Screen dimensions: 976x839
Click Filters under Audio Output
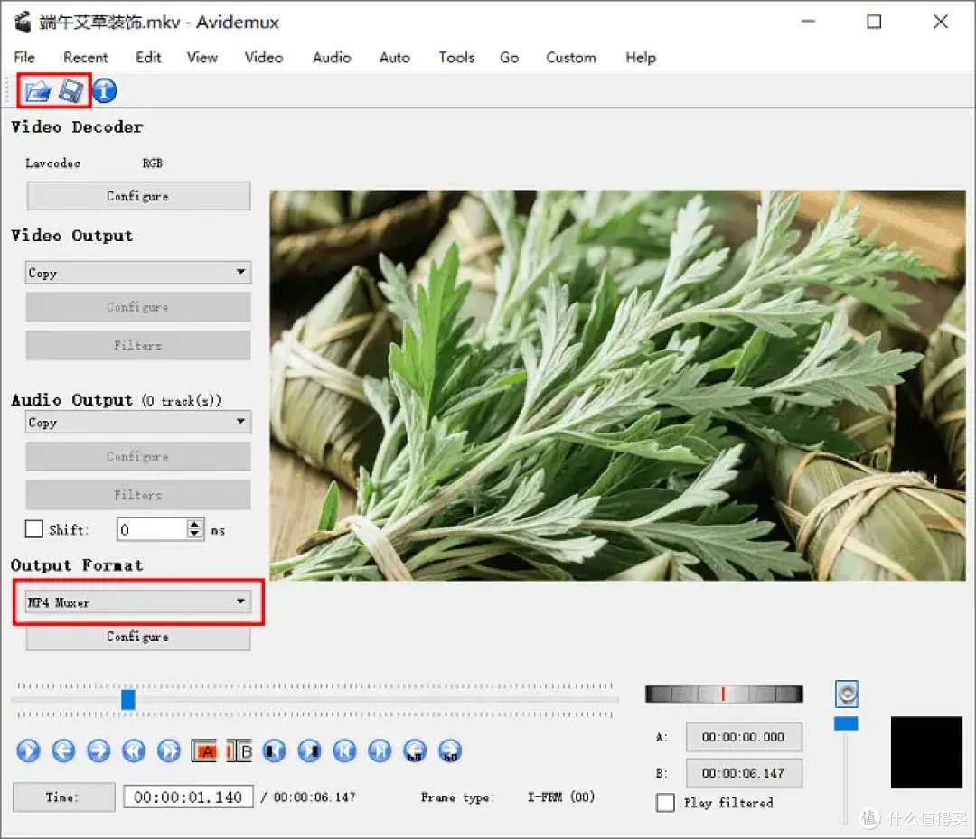point(138,495)
